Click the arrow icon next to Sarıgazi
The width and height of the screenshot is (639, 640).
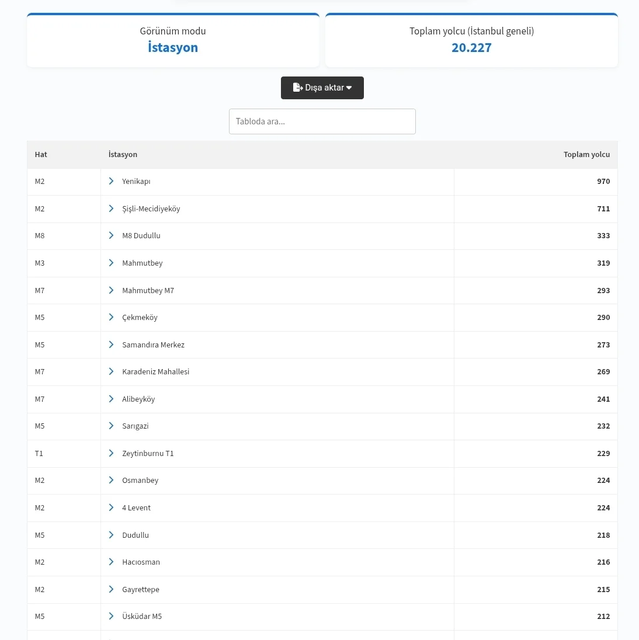pos(111,426)
